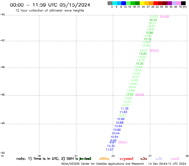Select the 's3b' satellite legend label
The height and width of the screenshot is (166, 189).
(159, 159)
